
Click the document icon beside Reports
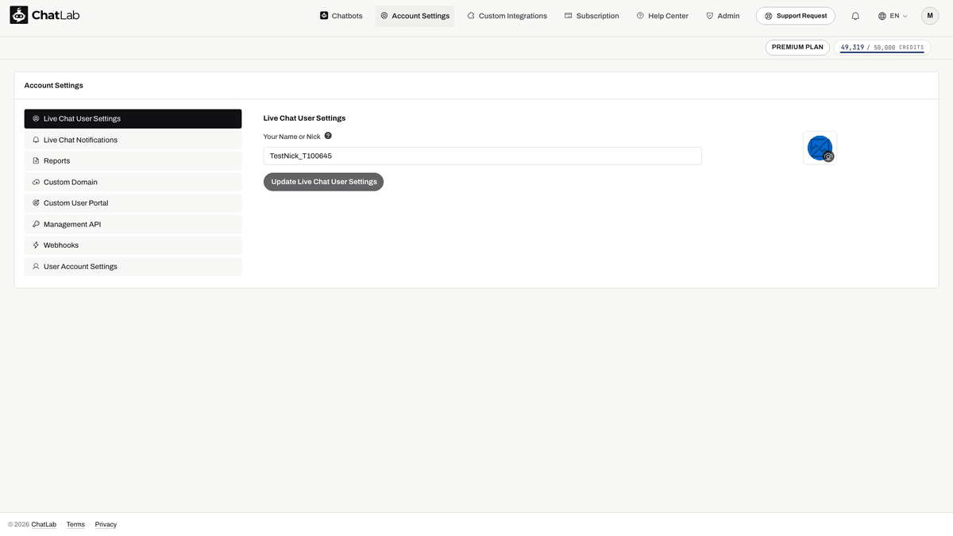pos(36,160)
